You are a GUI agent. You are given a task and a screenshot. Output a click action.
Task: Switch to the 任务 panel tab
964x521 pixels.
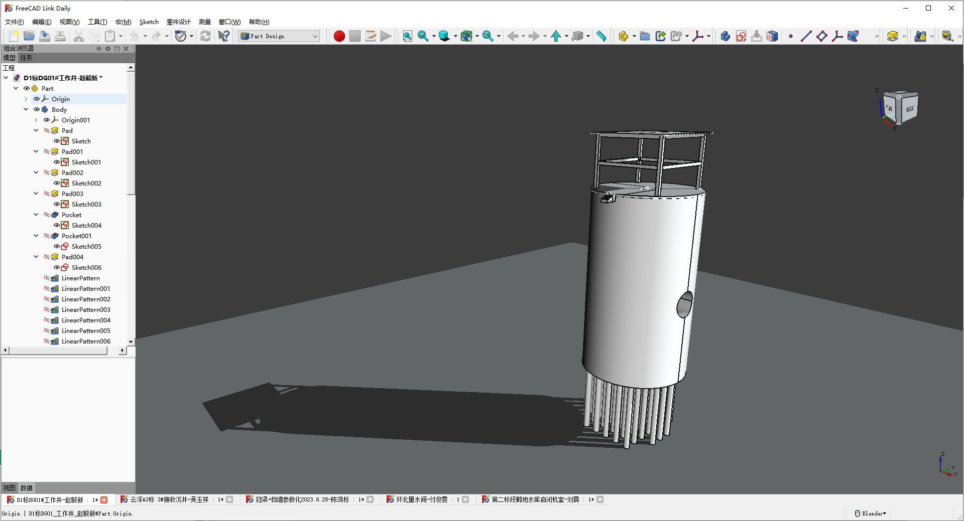click(x=26, y=58)
